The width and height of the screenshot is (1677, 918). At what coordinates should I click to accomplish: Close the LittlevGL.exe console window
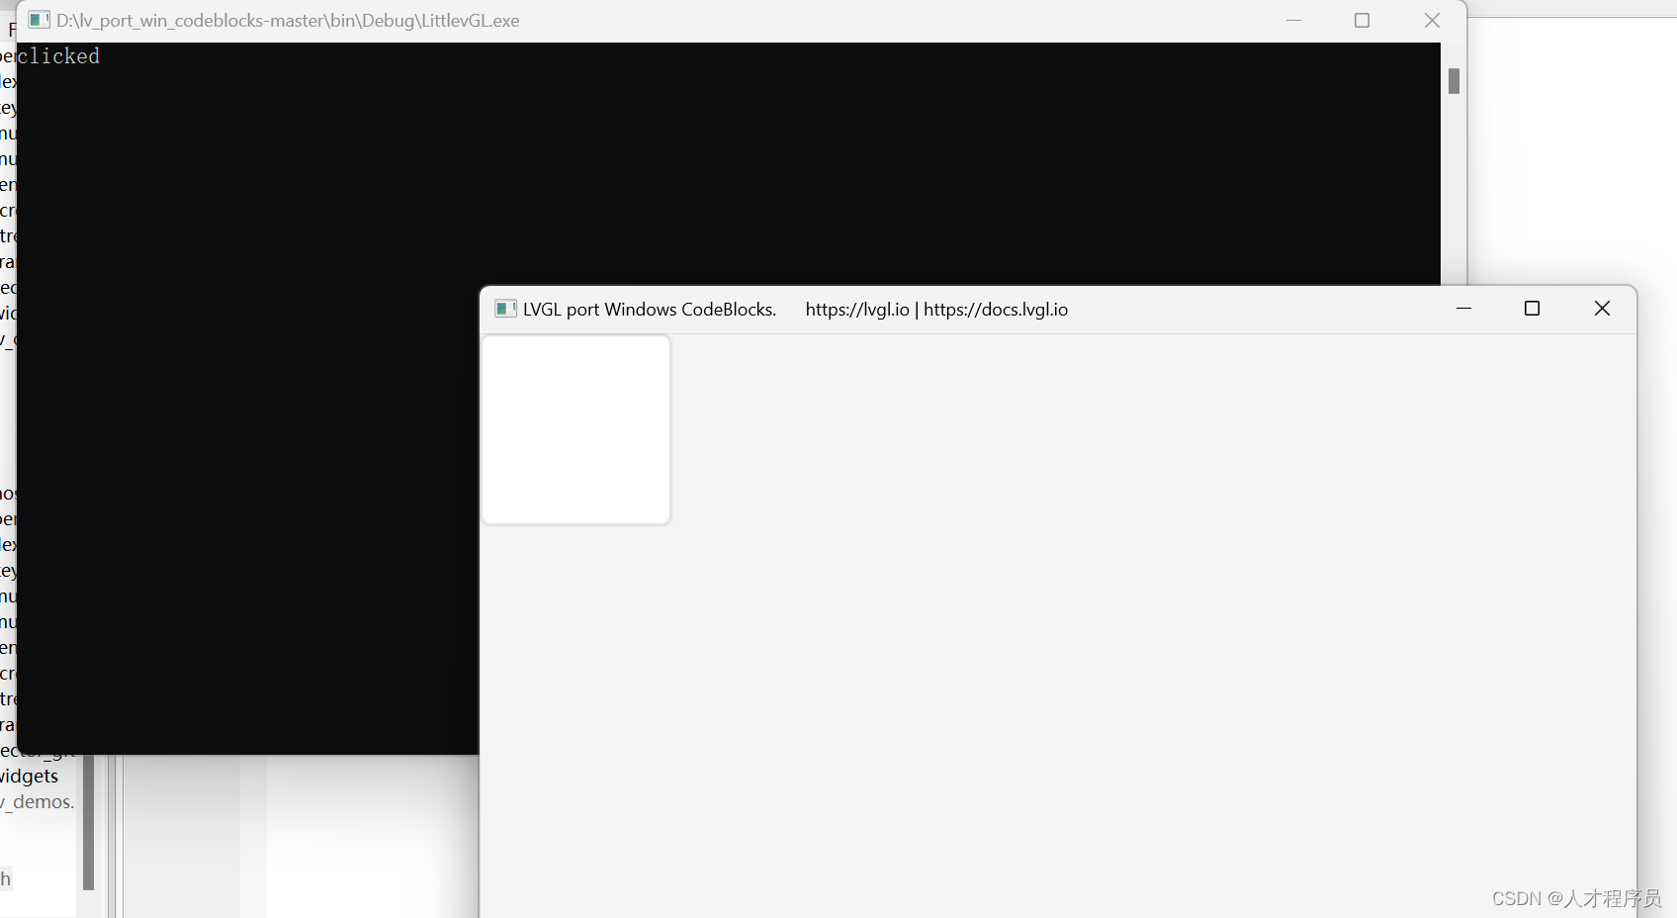[1432, 21]
